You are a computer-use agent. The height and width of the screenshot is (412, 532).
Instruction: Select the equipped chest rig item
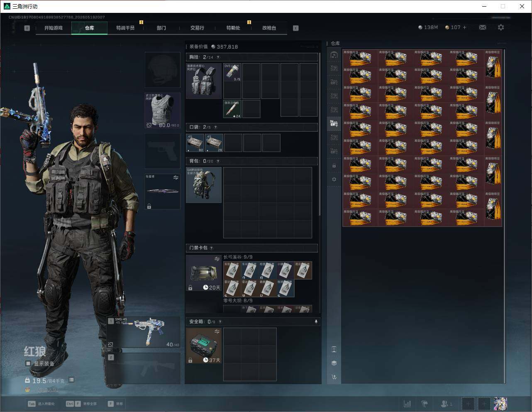pyautogui.click(x=204, y=81)
